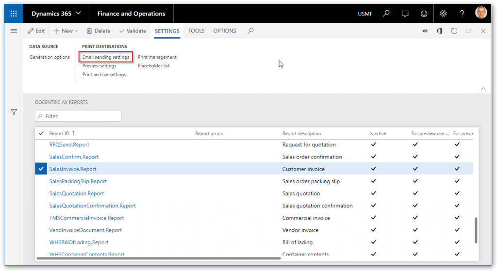Uncheck the SalesInvoice.Report row selector

pos(41,169)
